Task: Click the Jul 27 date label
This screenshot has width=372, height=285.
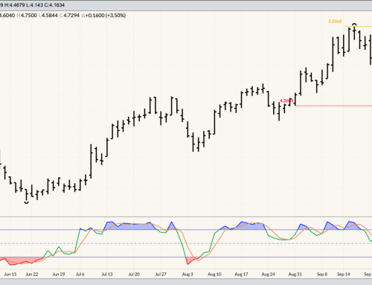Action: [161, 274]
